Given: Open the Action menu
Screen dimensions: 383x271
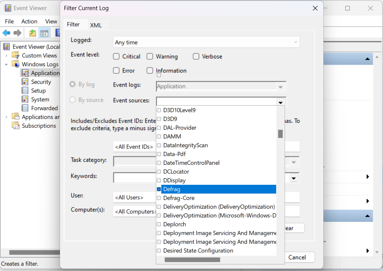Looking at the screenshot, I should pyautogui.click(x=29, y=21).
